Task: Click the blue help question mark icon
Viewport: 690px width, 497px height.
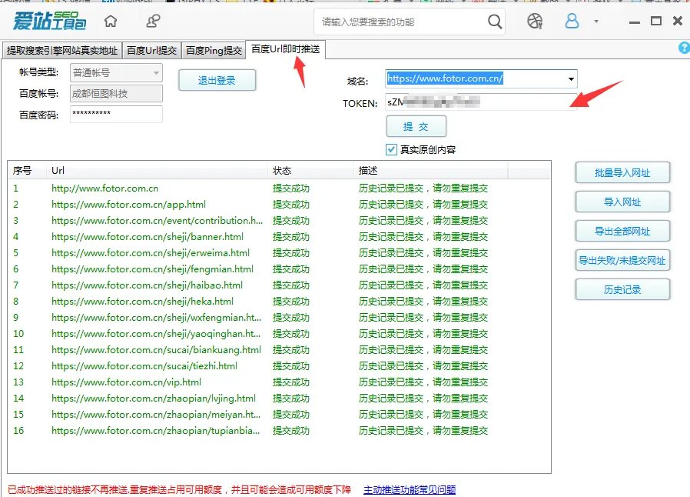Action: (x=683, y=48)
